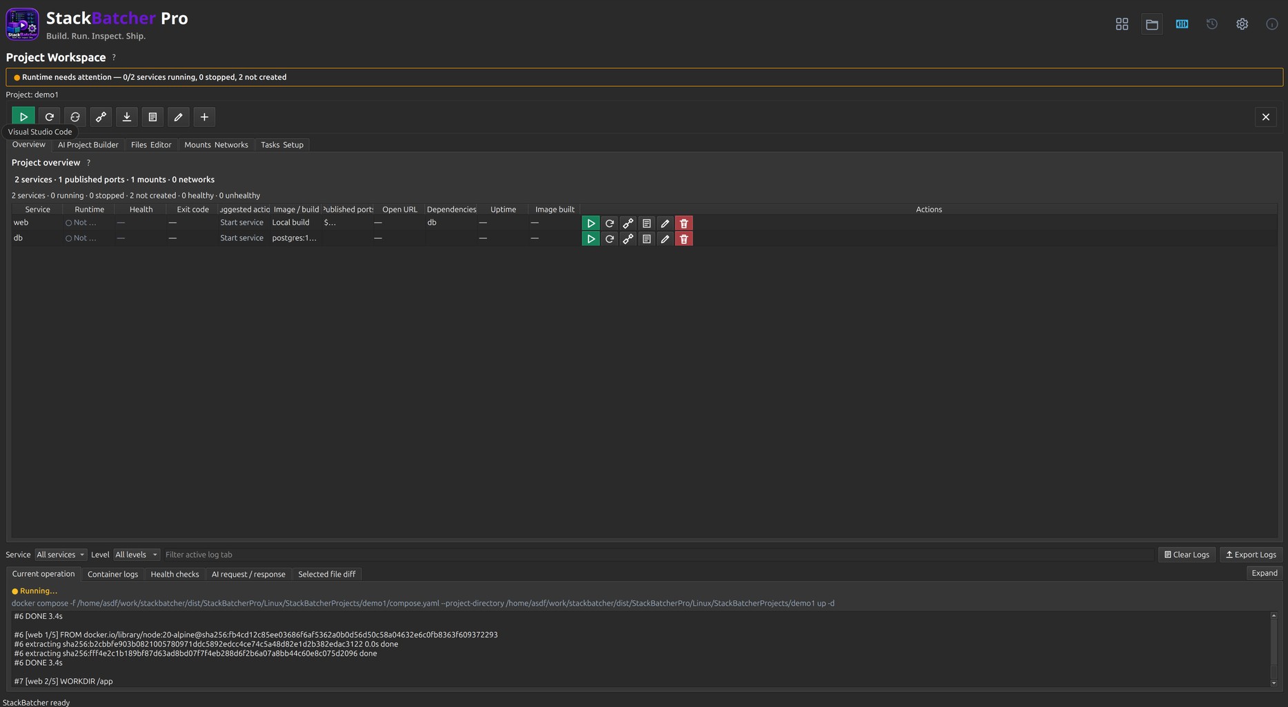Open the Selected file diff tab
The height and width of the screenshot is (707, 1288).
pos(327,574)
